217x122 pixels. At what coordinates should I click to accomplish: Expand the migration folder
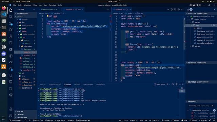point(27,46)
